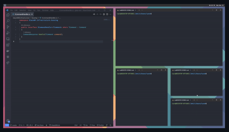
Task: Open the profile dropdown in the top terminal window
Action: pyautogui.click(x=142, y=10)
